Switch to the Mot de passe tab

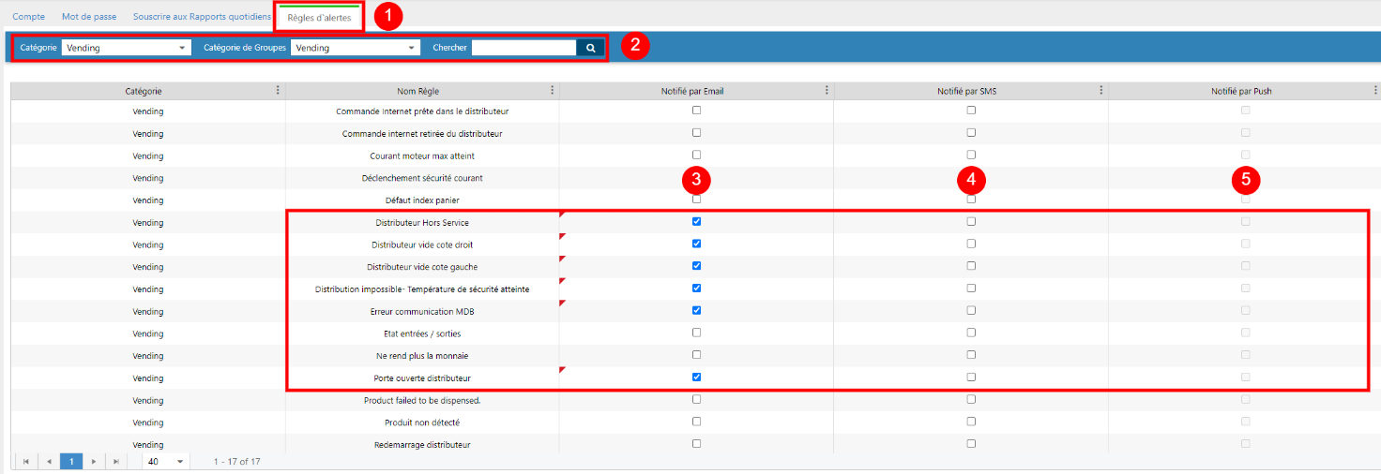click(89, 17)
